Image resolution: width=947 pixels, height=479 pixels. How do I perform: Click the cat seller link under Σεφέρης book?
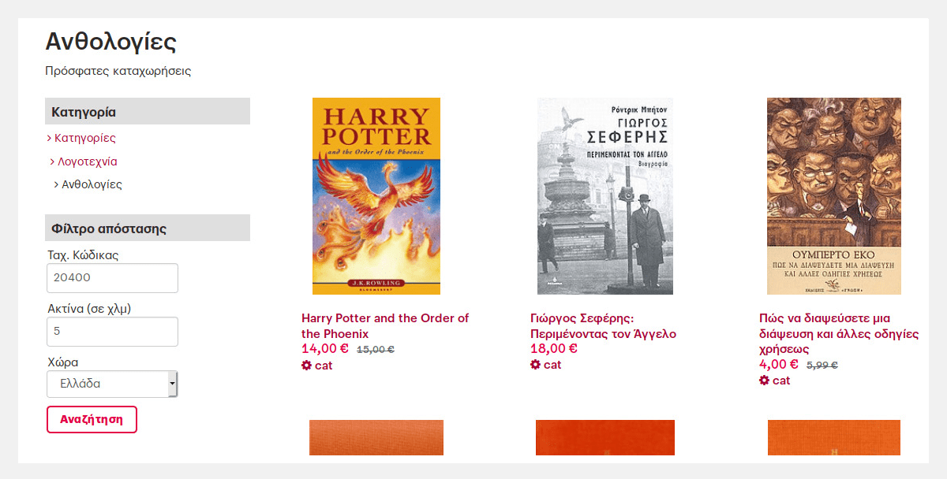pos(552,365)
